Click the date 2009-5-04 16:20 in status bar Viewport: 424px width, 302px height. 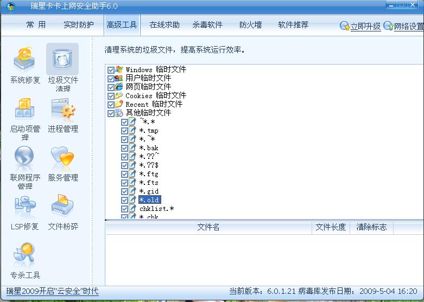(x=388, y=291)
